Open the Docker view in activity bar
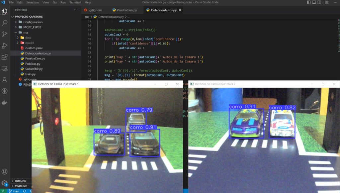 [x=5, y=102]
